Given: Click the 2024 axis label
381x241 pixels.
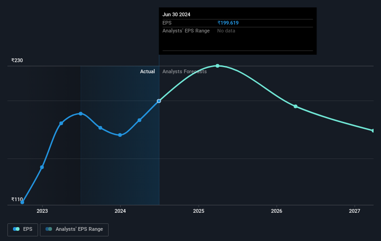Looking at the screenshot, I should coord(120,211).
